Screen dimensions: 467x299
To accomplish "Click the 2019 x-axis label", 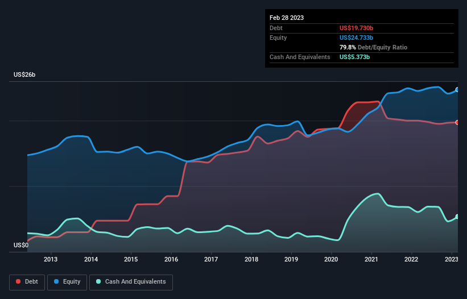I will tap(291, 259).
